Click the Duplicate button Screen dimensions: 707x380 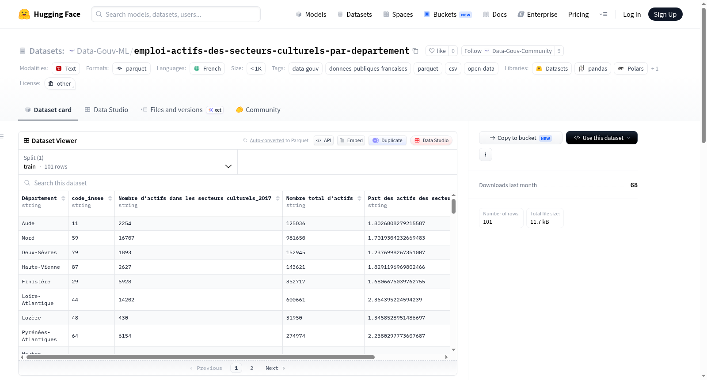(x=388, y=140)
